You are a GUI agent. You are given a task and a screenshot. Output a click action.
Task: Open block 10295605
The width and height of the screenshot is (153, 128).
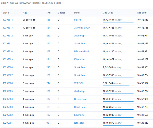[8, 91]
